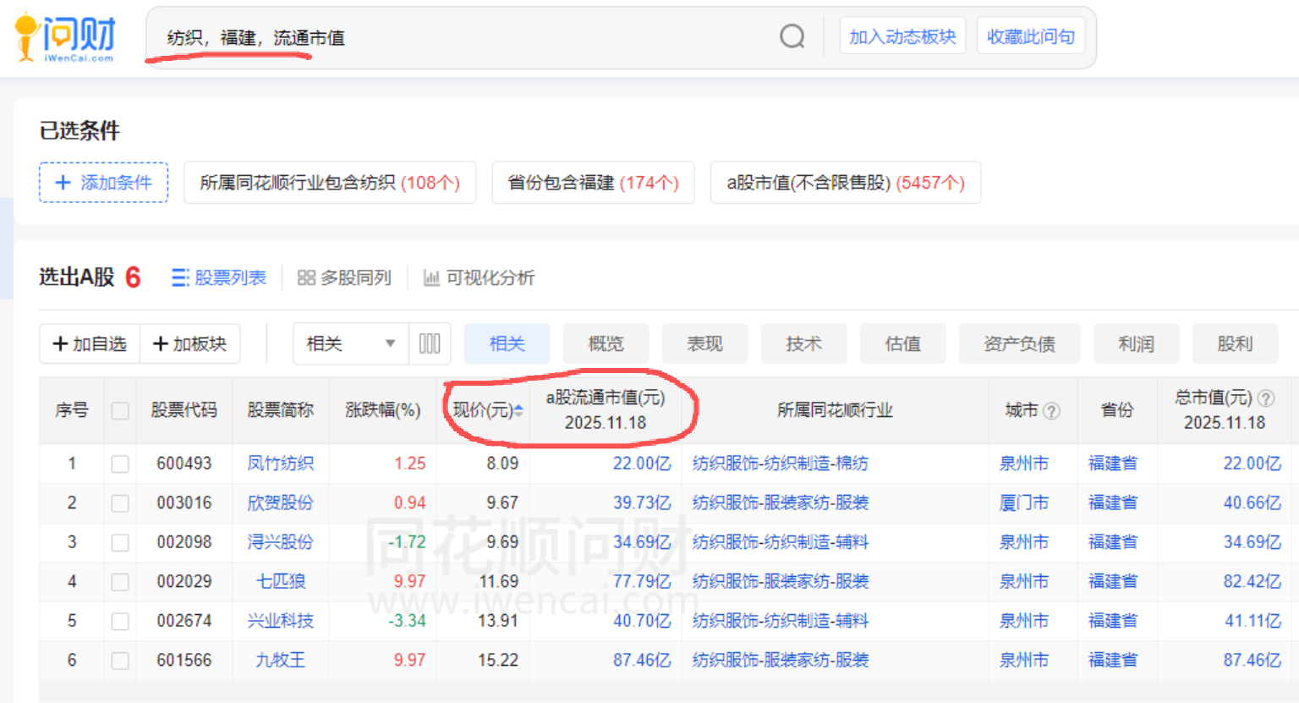Switch to the 技术 tab

[x=803, y=343]
